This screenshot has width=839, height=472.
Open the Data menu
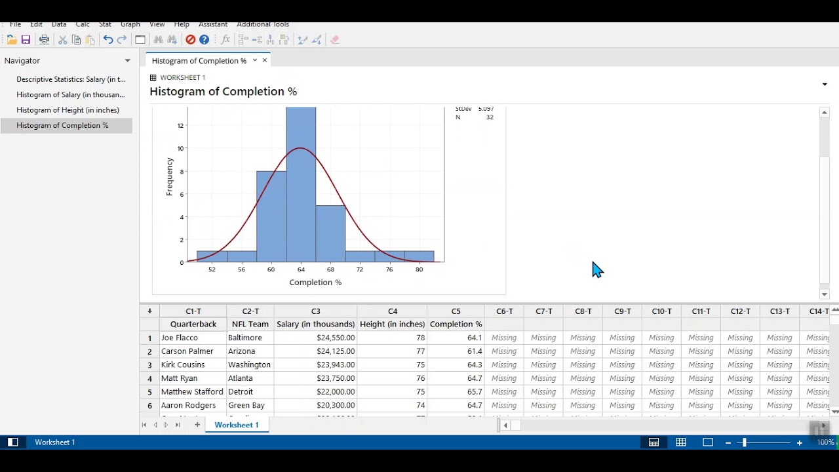(59, 24)
